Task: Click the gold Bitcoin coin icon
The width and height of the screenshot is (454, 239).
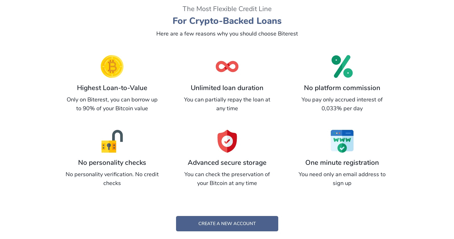Action: (112, 66)
